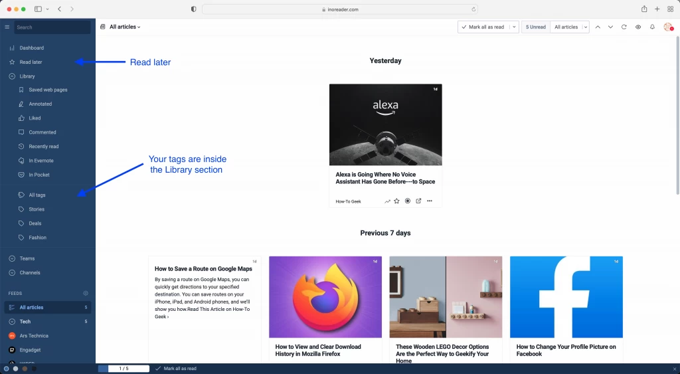The image size is (680, 374).
Task: Select the brown theme swatch
Action: point(25,369)
